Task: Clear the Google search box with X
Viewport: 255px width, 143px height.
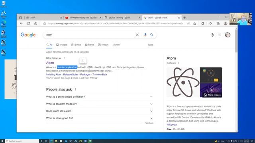Action: pyautogui.click(x=137, y=35)
